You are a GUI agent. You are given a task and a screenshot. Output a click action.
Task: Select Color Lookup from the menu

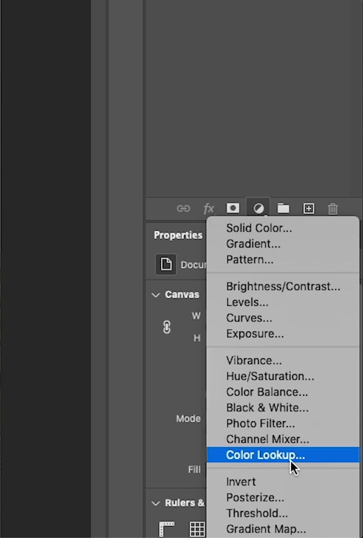click(265, 455)
